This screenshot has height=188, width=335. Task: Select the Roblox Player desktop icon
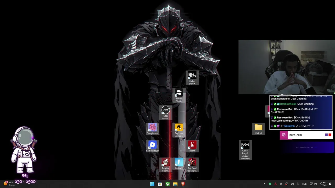tap(152, 146)
